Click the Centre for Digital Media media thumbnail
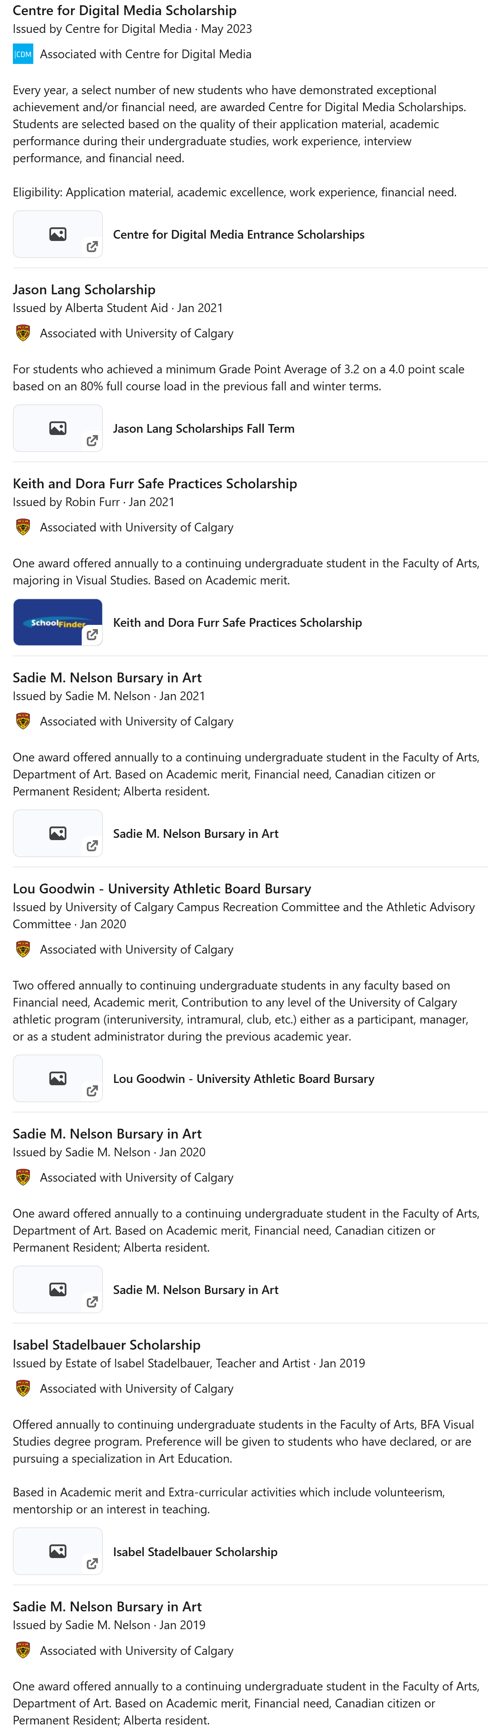Viewport: 488px width, 1729px height. [58, 234]
